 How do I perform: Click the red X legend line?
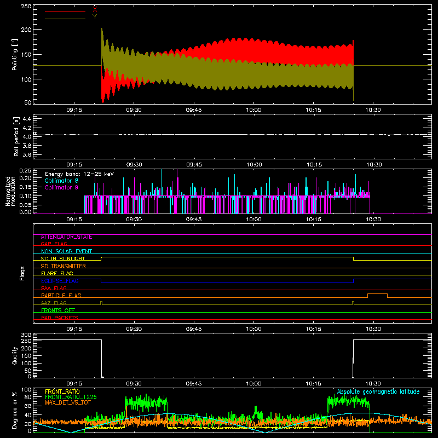pos(65,11)
